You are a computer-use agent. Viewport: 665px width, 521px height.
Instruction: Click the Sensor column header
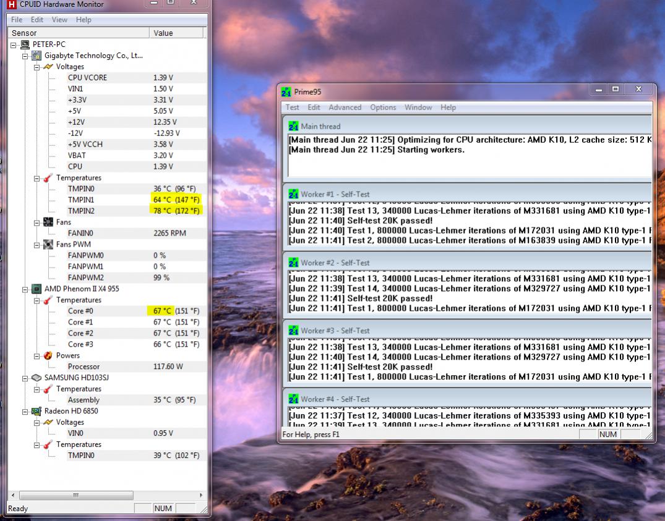click(x=79, y=33)
